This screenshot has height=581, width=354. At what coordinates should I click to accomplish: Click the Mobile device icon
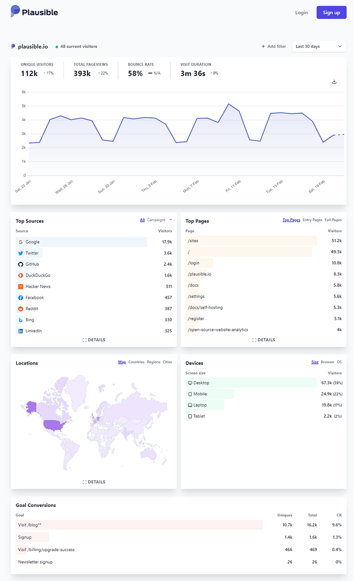190,394
